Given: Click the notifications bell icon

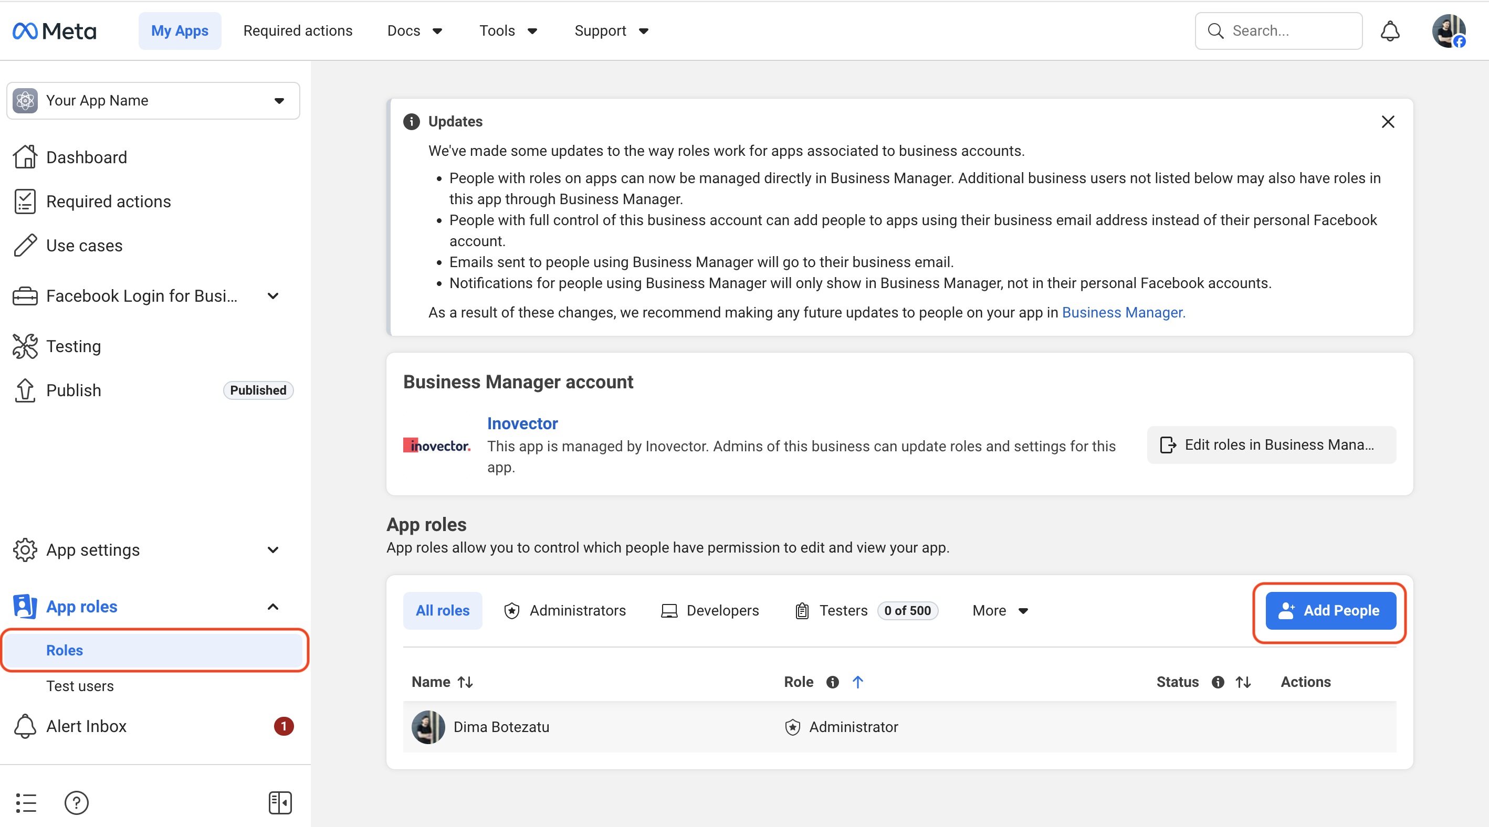Looking at the screenshot, I should [1390, 30].
